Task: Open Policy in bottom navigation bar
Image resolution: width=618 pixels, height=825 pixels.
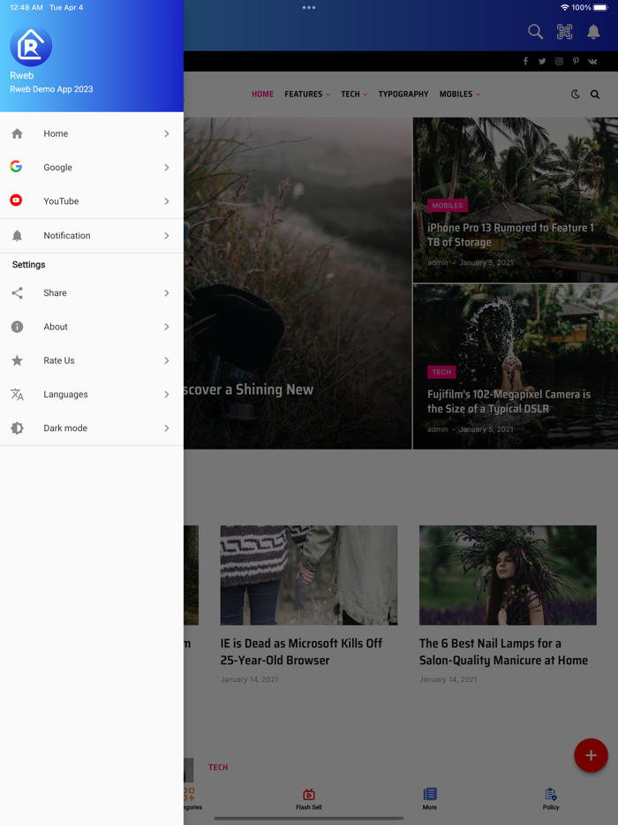Action: [x=551, y=799]
